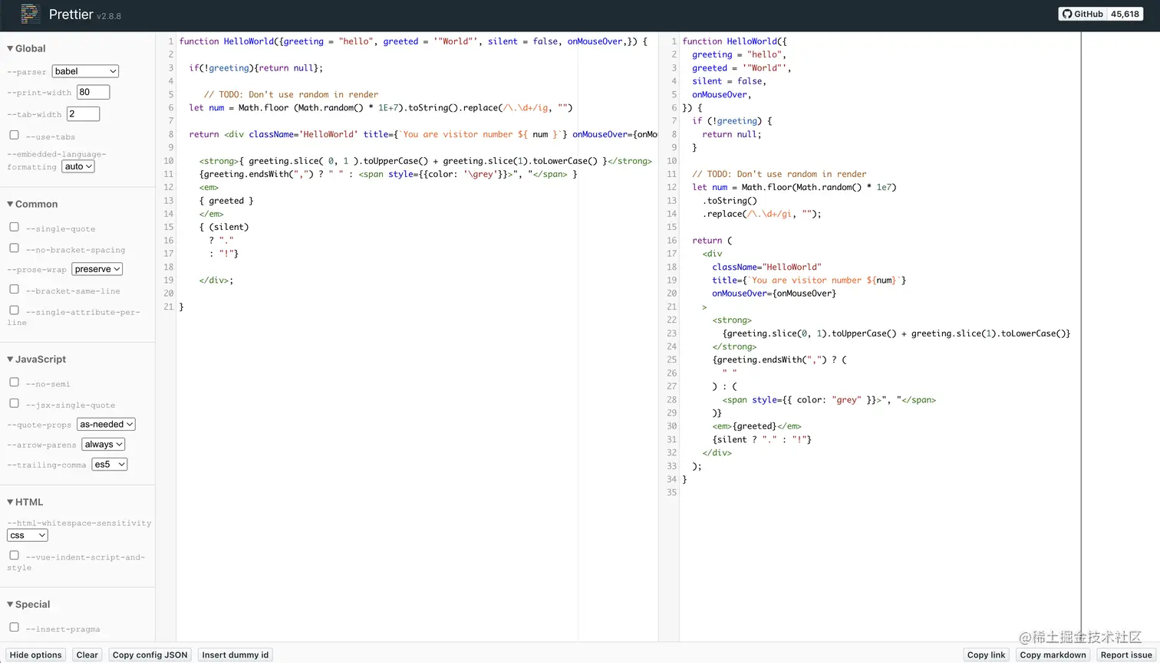1160x663 pixels.
Task: Click Insert dummy id button
Action: (x=236, y=655)
